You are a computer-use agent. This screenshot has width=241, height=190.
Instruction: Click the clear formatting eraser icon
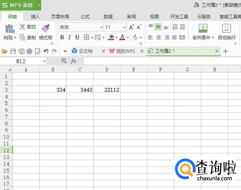click(135, 37)
